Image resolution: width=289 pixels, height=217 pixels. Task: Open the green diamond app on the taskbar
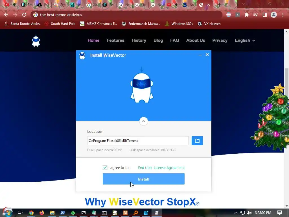tap(73, 213)
